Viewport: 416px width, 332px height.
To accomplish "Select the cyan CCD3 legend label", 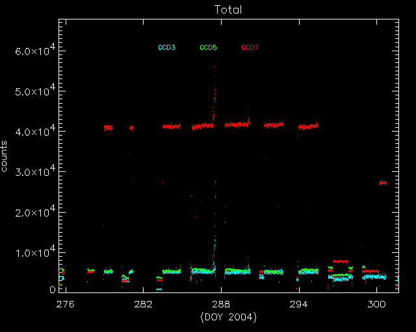I will click(x=166, y=47).
